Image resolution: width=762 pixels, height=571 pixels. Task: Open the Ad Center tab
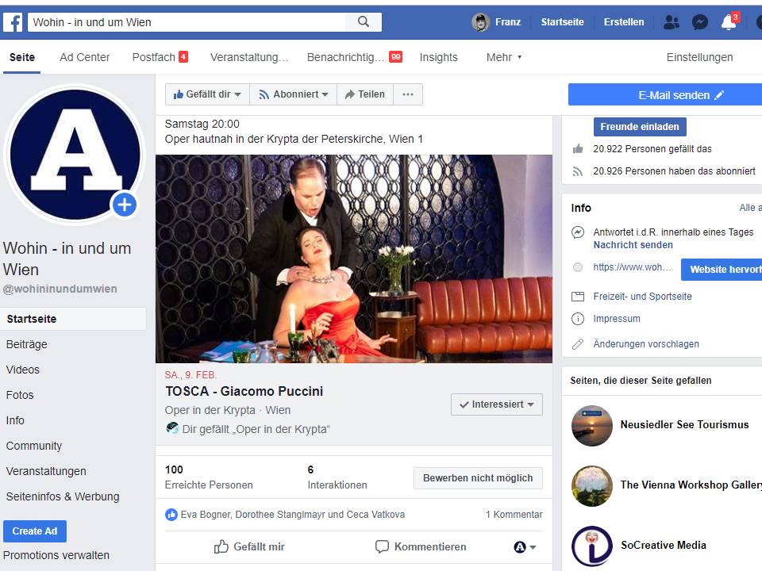click(x=85, y=57)
